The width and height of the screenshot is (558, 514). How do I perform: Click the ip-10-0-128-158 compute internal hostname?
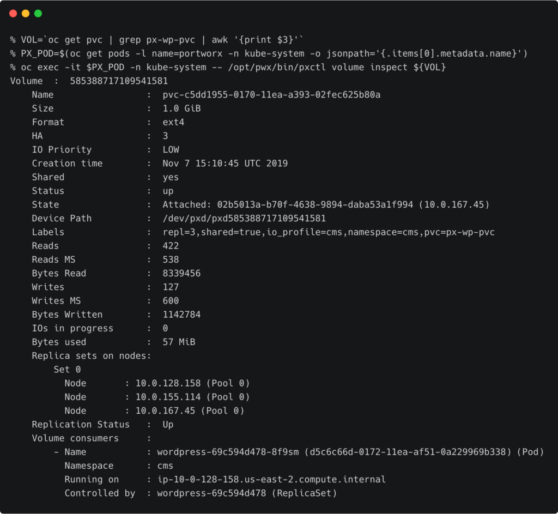pos(271,480)
